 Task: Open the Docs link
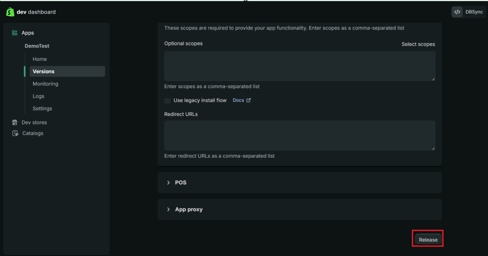tap(238, 100)
